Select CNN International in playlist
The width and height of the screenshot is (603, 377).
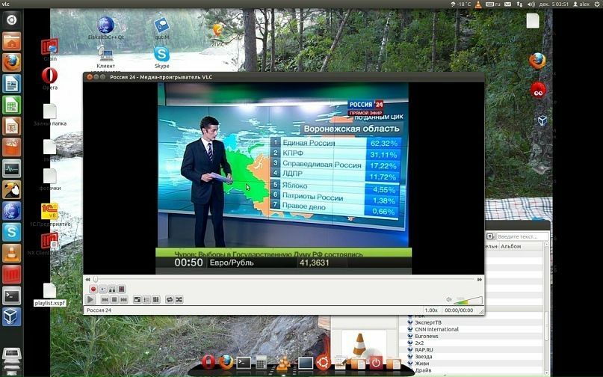(x=437, y=329)
